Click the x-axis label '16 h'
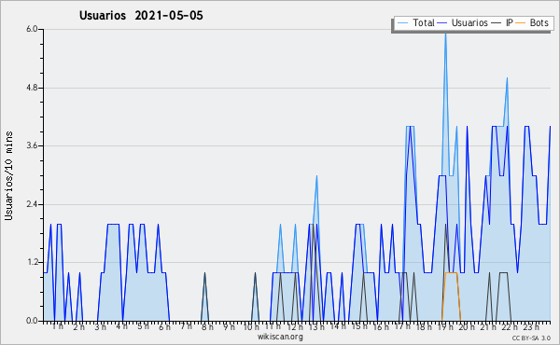 (x=381, y=326)
